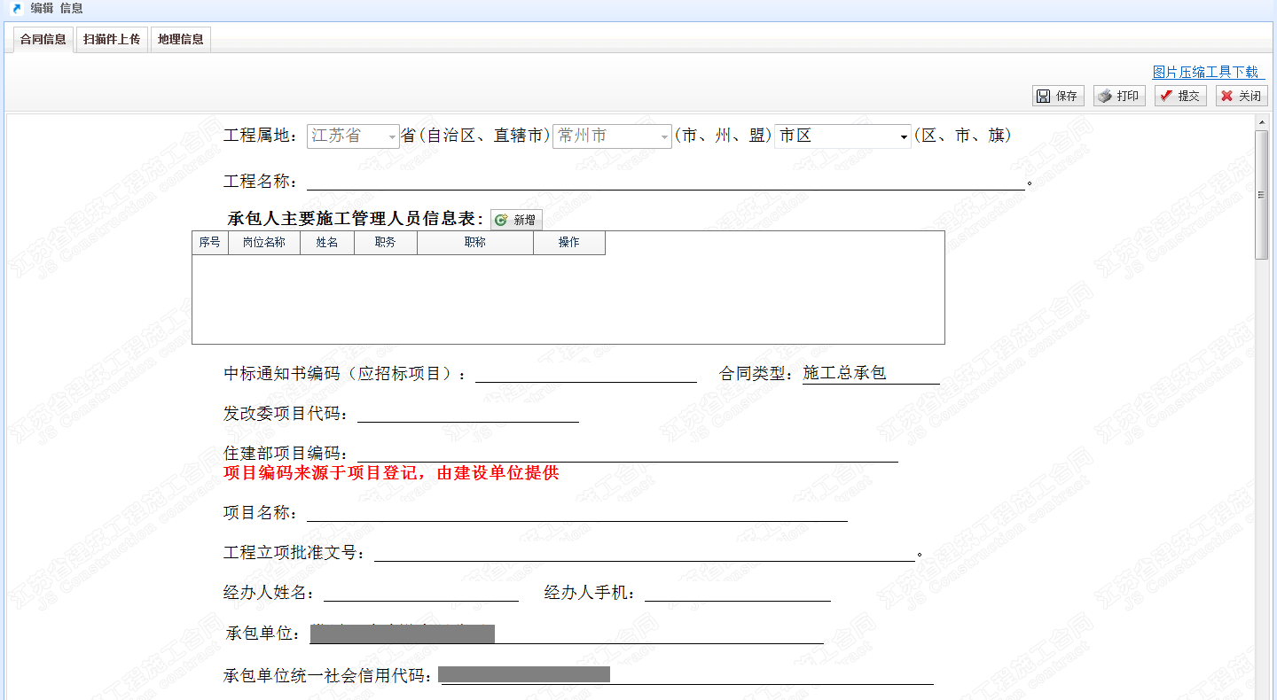Click the green add (新增) icon
Viewport: 1277px width, 700px height.
(x=501, y=220)
